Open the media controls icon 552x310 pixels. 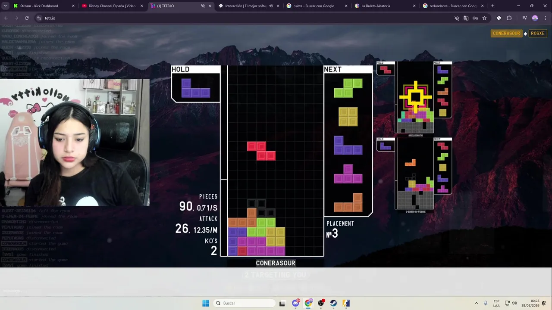(x=524, y=18)
